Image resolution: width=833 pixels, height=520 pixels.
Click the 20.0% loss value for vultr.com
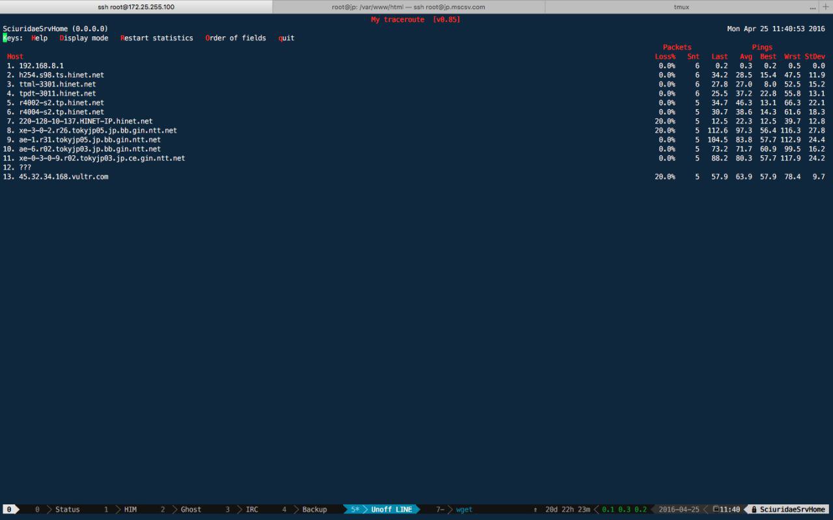tap(665, 177)
